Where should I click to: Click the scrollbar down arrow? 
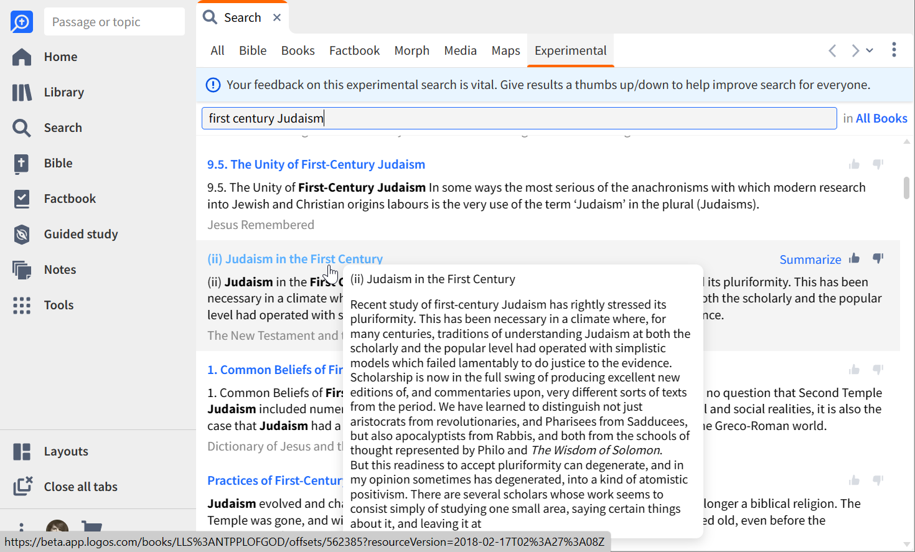point(906,544)
